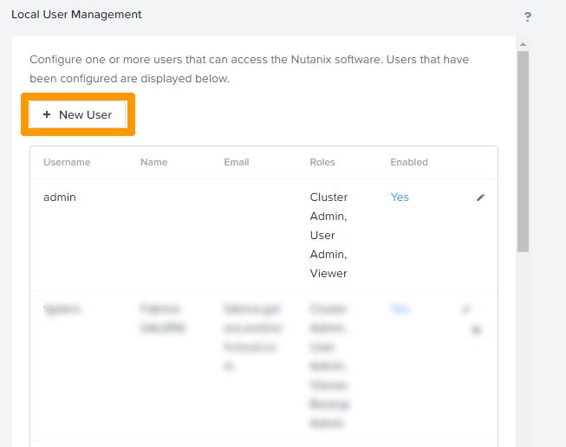
Task: Click the New User button
Action: tap(78, 114)
